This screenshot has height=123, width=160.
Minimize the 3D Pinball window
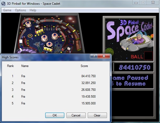136,3
